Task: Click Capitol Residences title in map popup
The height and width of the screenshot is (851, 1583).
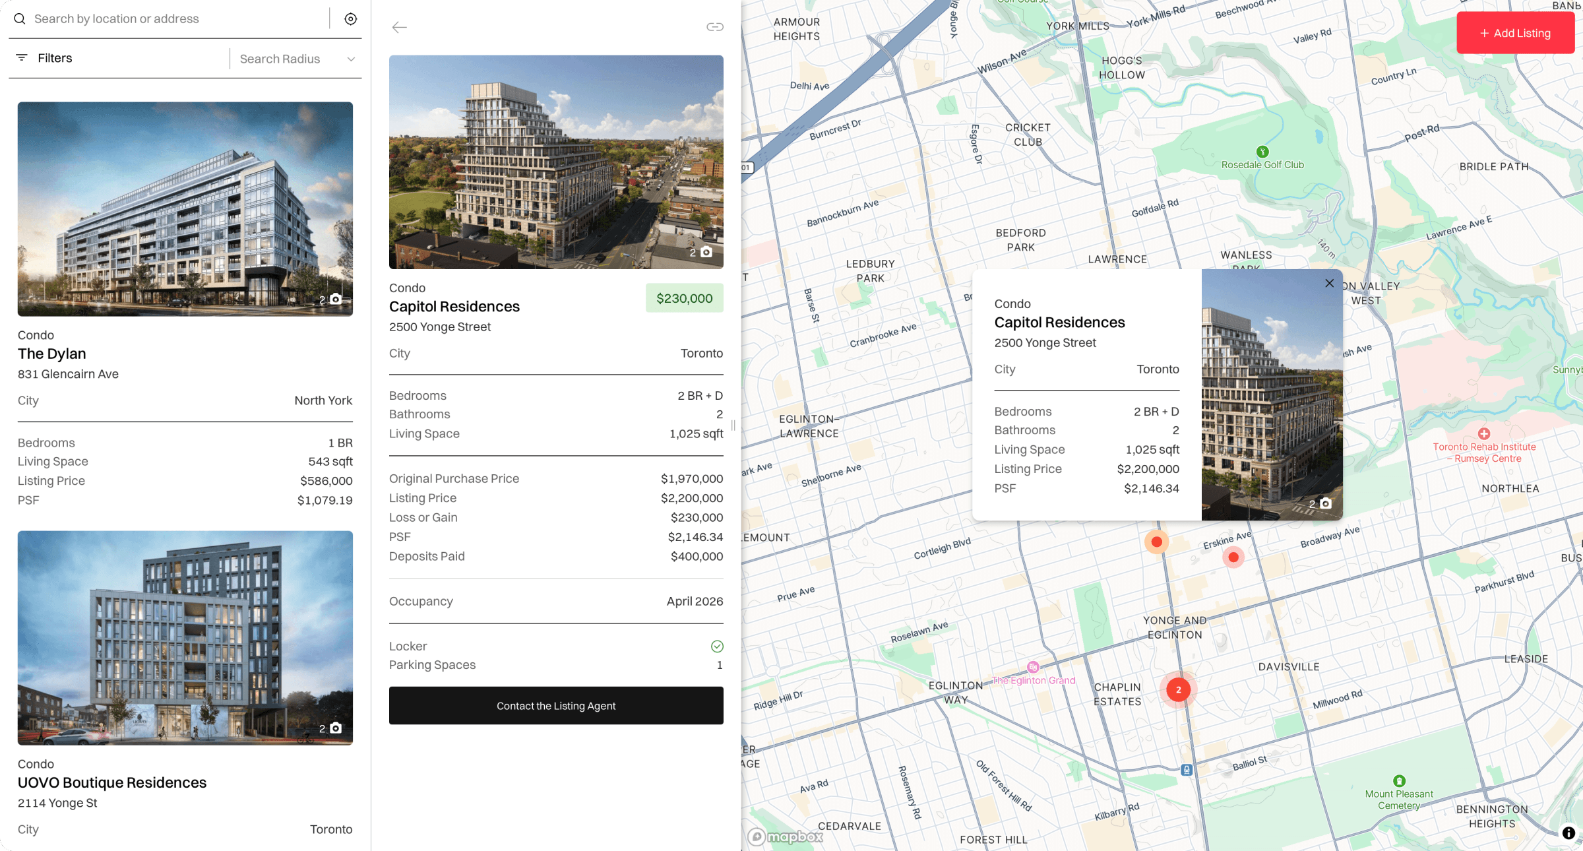Action: click(1060, 323)
